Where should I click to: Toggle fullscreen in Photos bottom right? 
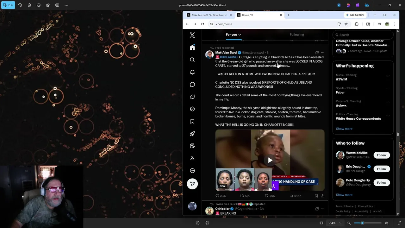tap(399, 223)
